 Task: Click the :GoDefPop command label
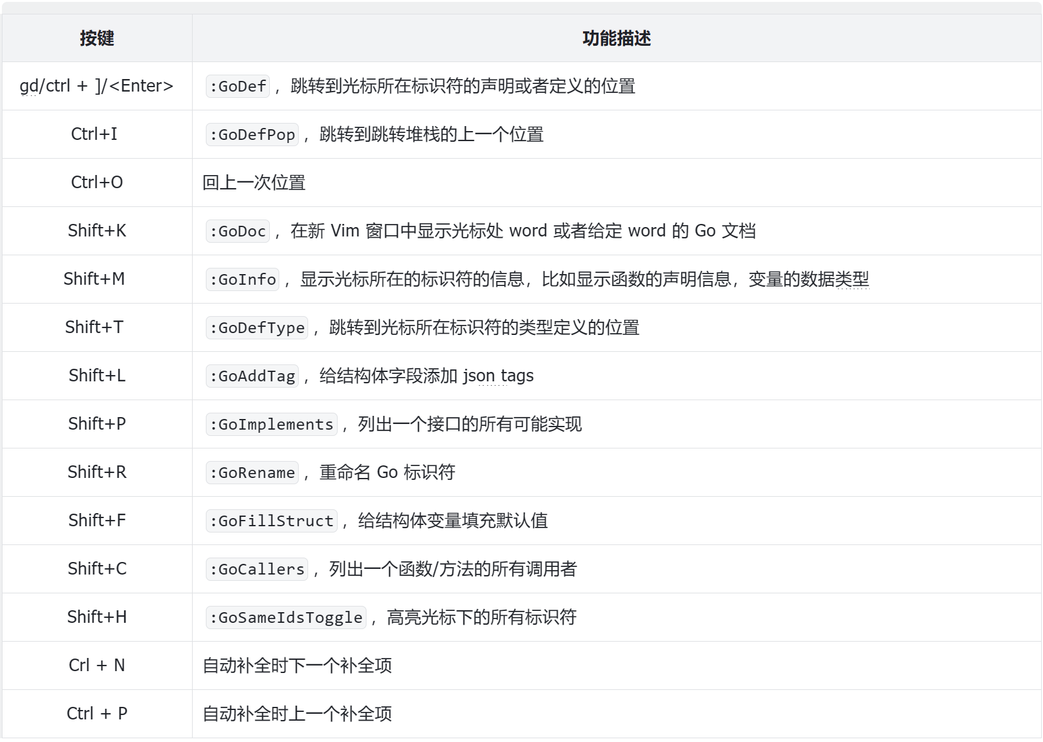tap(252, 134)
